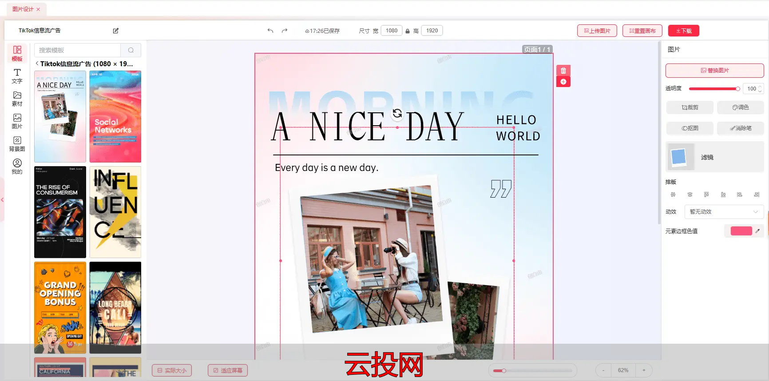Viewport: 769px width, 381px height.
Task: Align right in 排版 row
Action: [x=757, y=194]
